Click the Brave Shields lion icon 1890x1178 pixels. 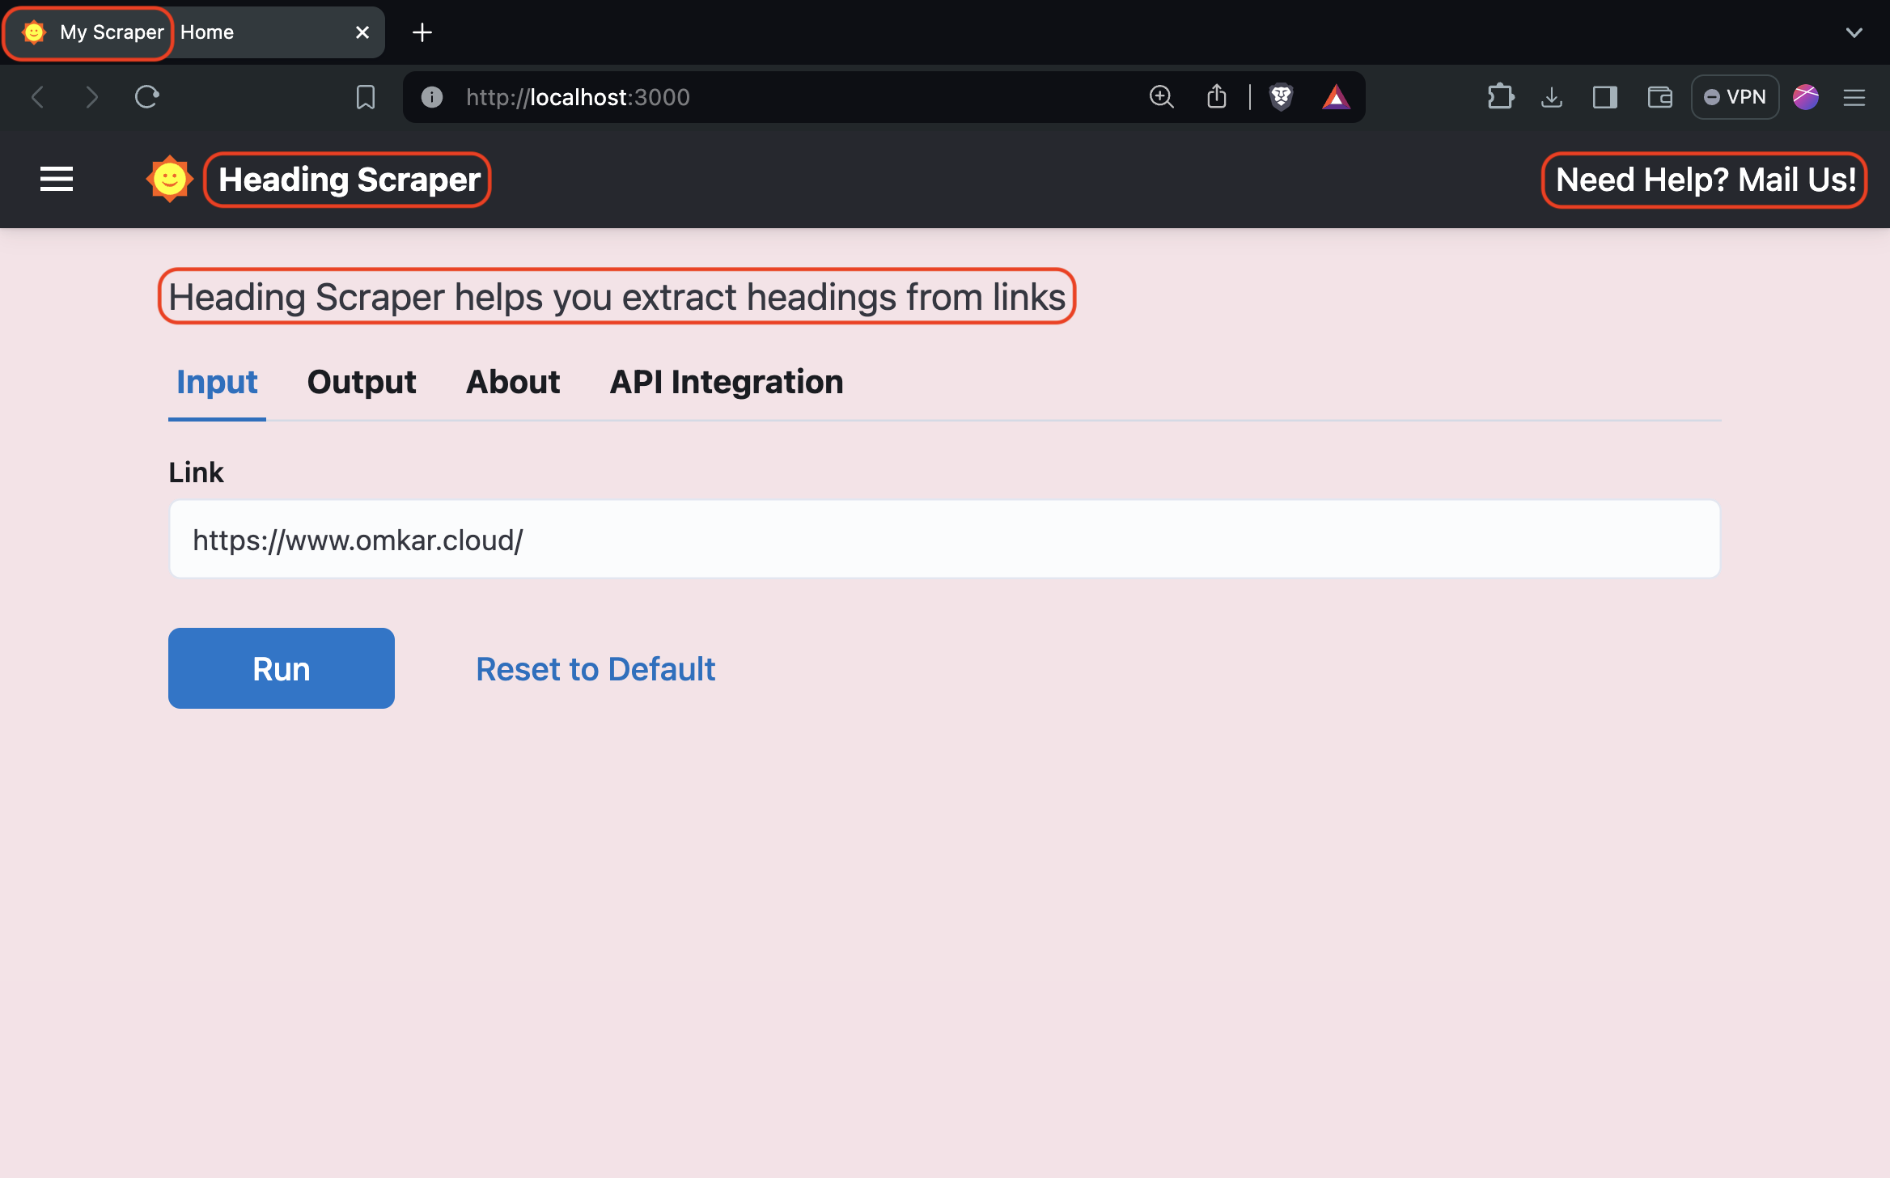1281,97
